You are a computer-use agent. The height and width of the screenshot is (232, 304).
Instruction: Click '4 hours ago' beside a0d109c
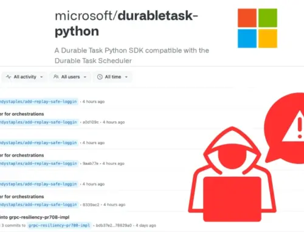tap(114, 122)
